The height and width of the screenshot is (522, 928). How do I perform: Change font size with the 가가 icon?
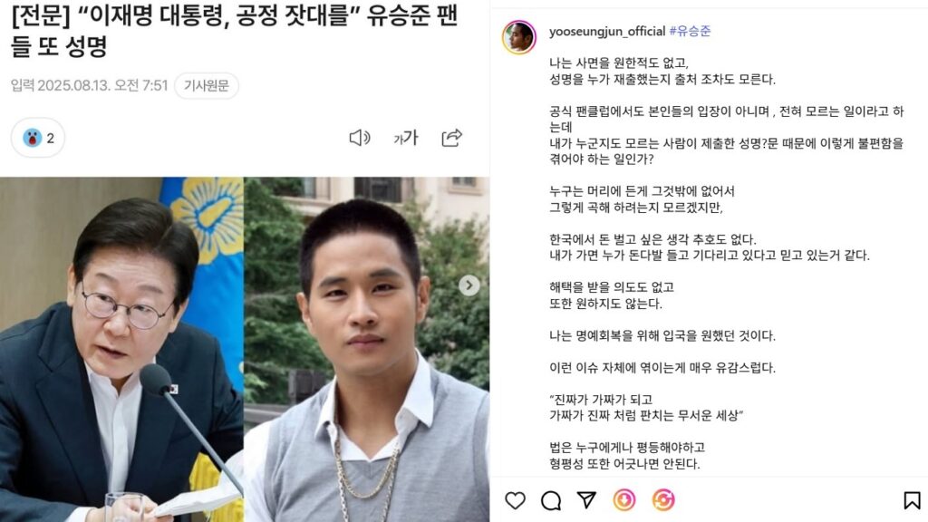406,138
